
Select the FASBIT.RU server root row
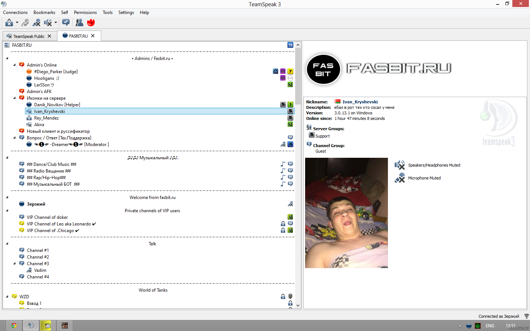click(149, 45)
